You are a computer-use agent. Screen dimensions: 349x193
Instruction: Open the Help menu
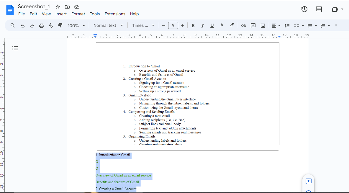point(134,14)
